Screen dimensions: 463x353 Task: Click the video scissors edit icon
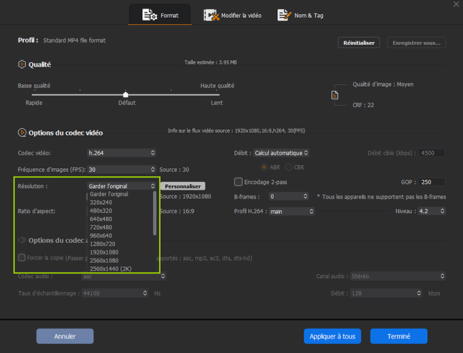[211, 15]
